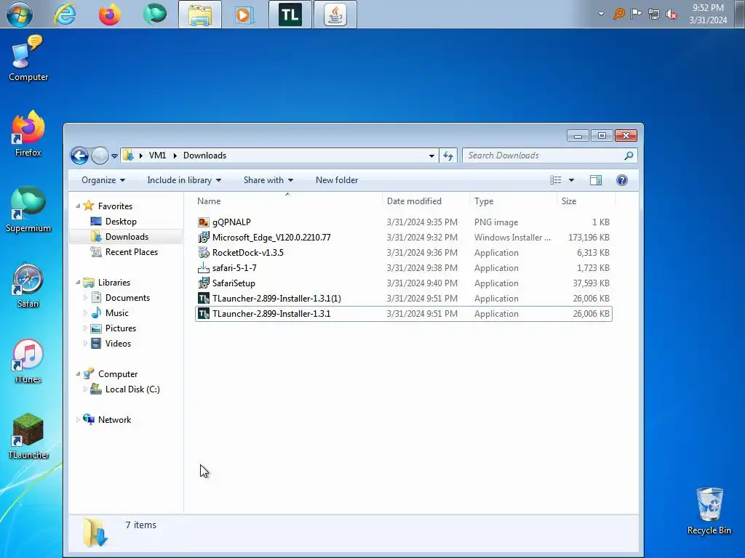Viewport: 745px width, 558px height.
Task: Select the Music library
Action: click(x=116, y=313)
